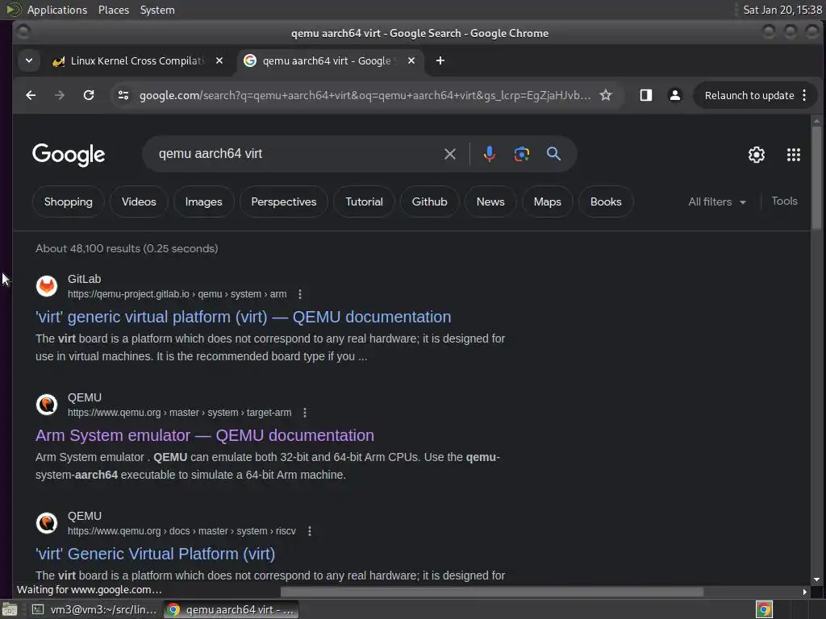The width and height of the screenshot is (826, 619).
Task: Start voice search with the microphone
Action: (x=490, y=154)
